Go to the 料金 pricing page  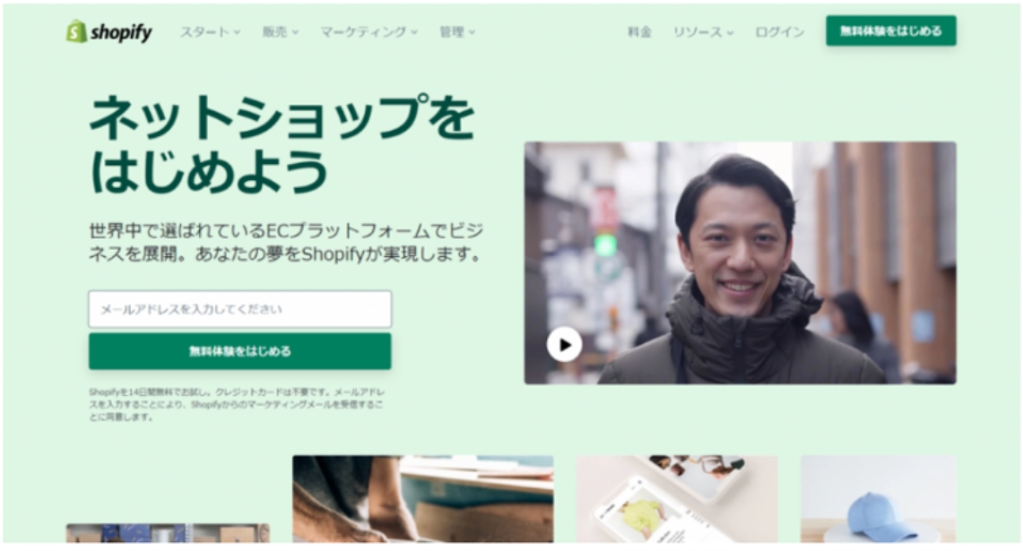click(x=639, y=31)
